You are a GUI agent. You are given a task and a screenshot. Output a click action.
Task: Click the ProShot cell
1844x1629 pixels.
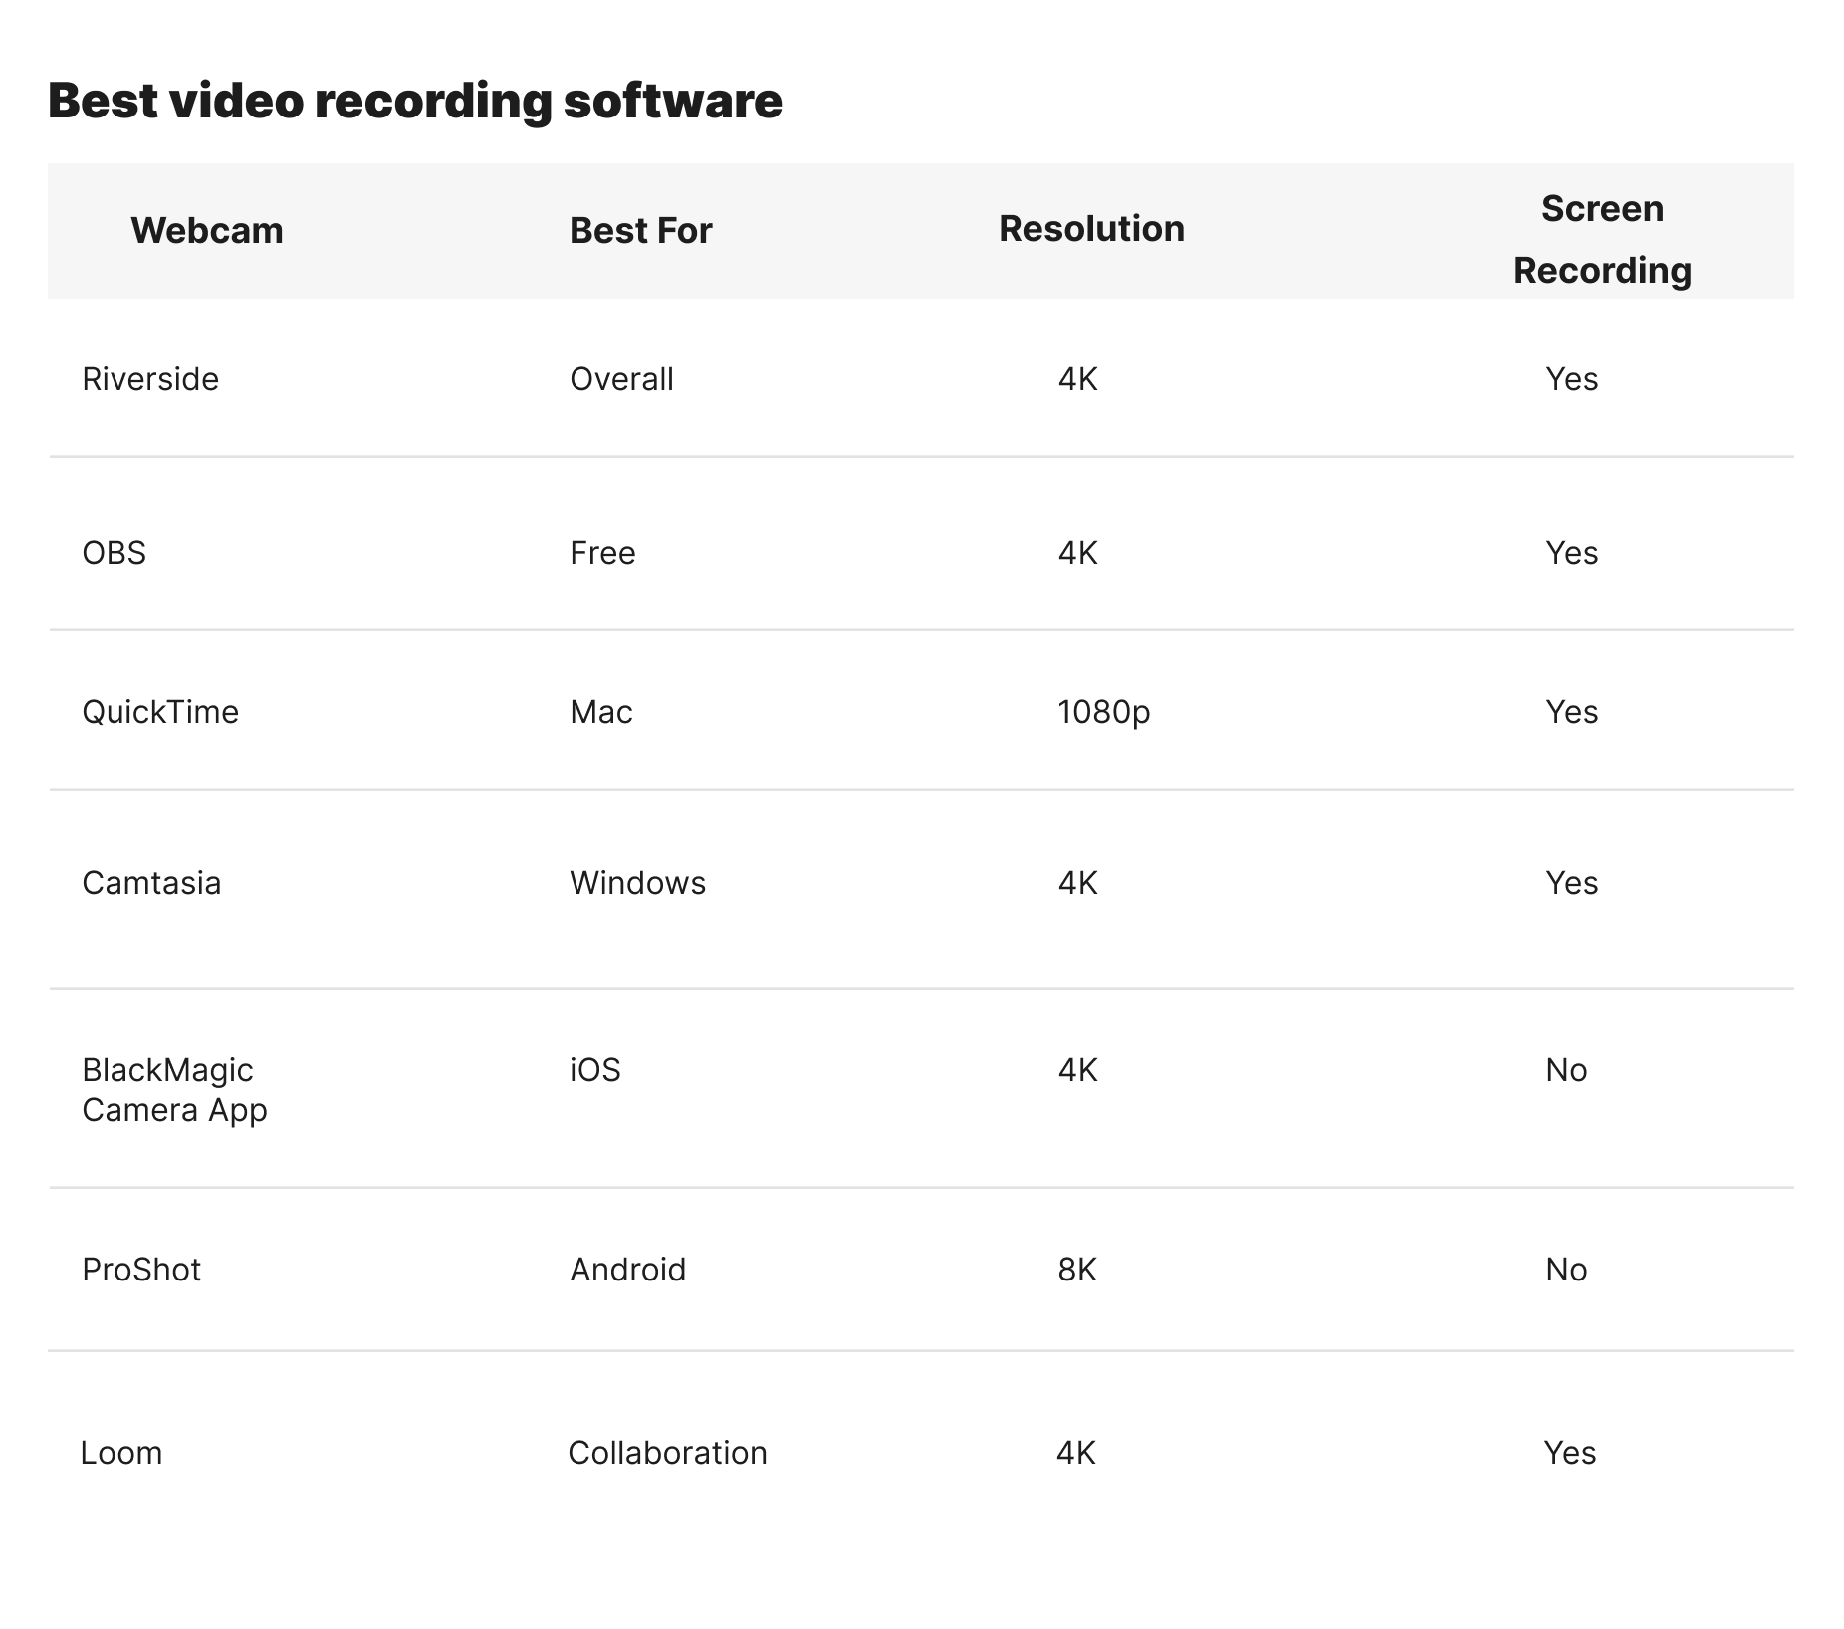pos(141,1270)
